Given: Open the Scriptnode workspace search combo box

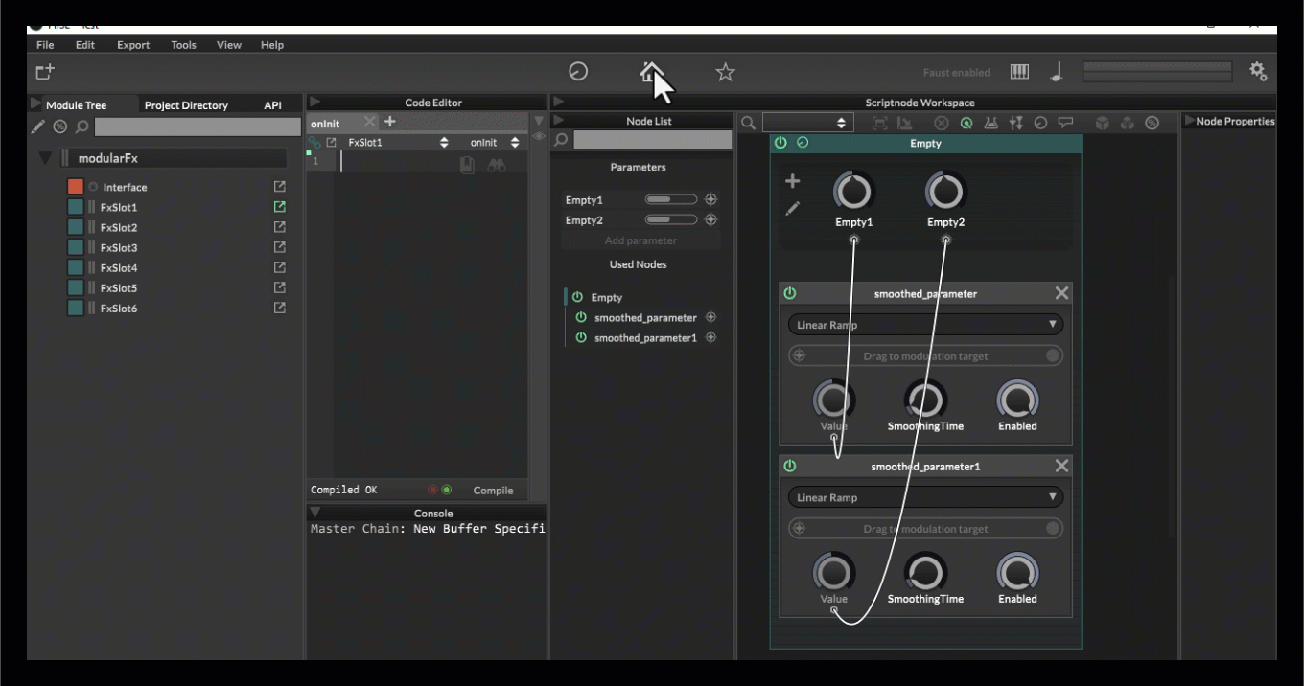Looking at the screenshot, I should (807, 123).
